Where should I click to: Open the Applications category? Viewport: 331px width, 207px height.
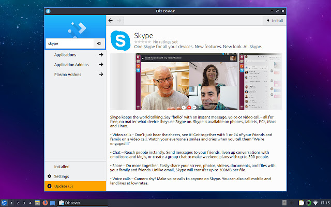65,55
